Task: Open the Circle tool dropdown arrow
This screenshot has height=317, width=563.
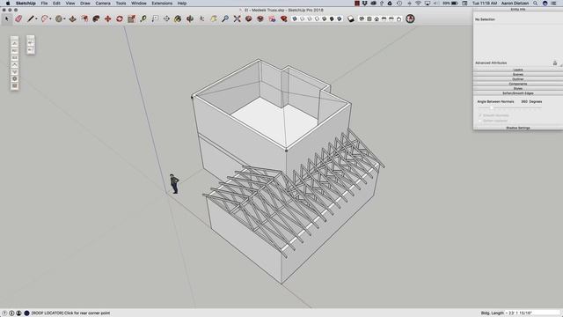Action: pyautogui.click(x=64, y=19)
